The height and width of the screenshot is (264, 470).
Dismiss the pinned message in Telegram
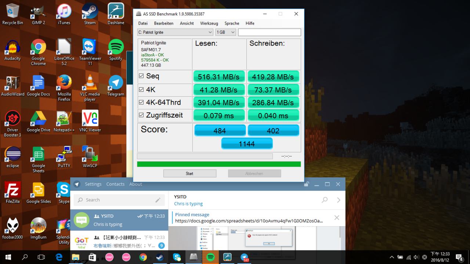pos(337,218)
